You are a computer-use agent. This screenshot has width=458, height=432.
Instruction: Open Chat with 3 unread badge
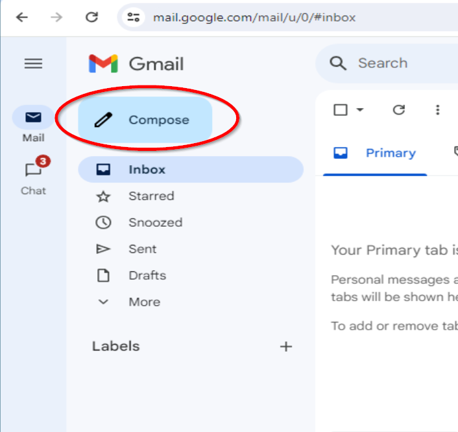pos(34,170)
